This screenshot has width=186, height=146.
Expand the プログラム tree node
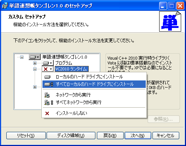[x=35, y=63]
